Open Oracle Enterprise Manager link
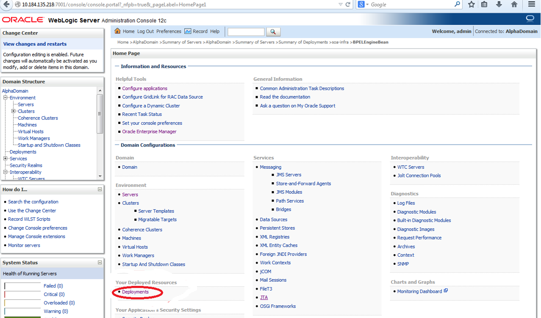 pyautogui.click(x=149, y=132)
